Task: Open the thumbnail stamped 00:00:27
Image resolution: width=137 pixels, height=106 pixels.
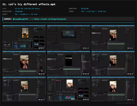Action: coord(24,37)
